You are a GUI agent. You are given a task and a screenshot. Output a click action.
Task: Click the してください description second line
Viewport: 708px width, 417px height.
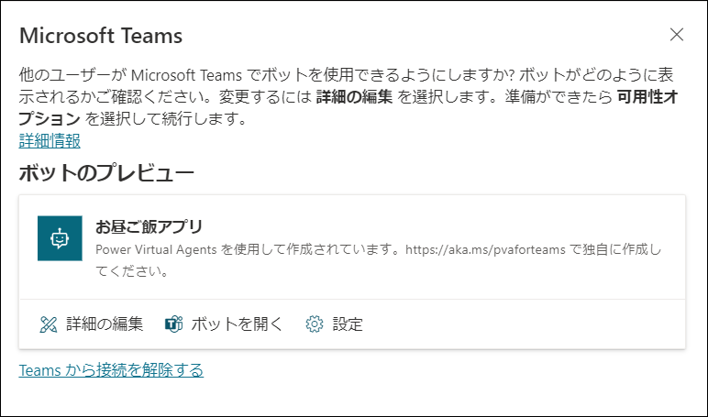(x=132, y=271)
